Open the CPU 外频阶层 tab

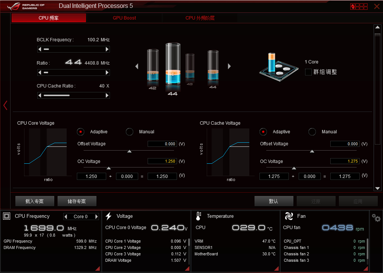(x=200, y=18)
